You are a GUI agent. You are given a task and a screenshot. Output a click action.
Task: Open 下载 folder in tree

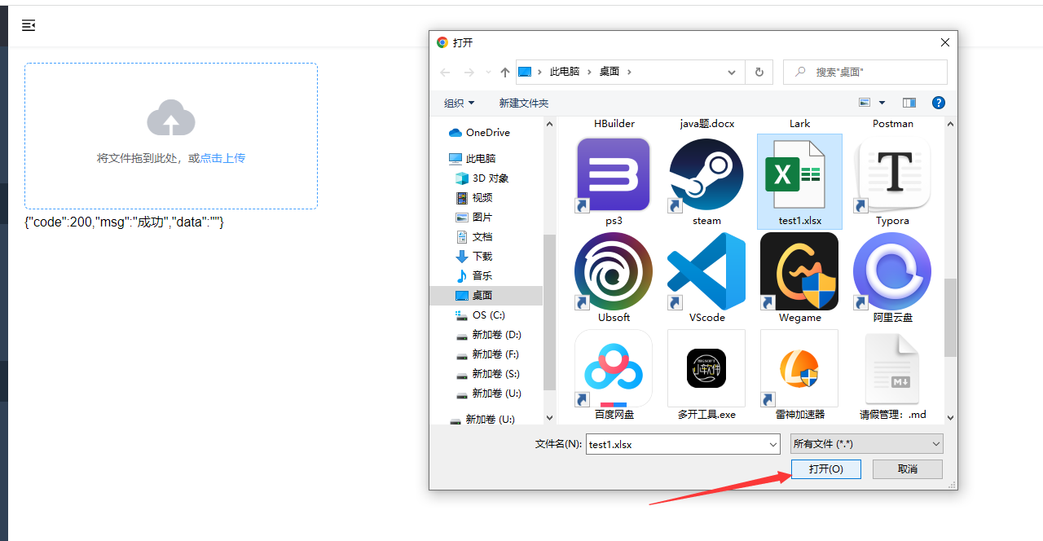click(x=474, y=257)
